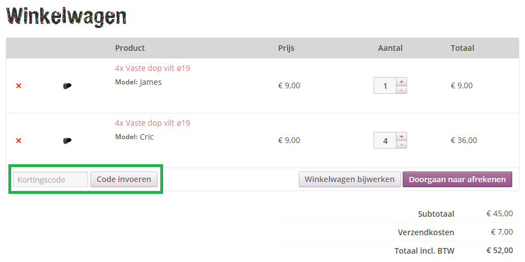Remove the James model item from cart
Viewport: 525px width, 262px height.
(x=18, y=86)
